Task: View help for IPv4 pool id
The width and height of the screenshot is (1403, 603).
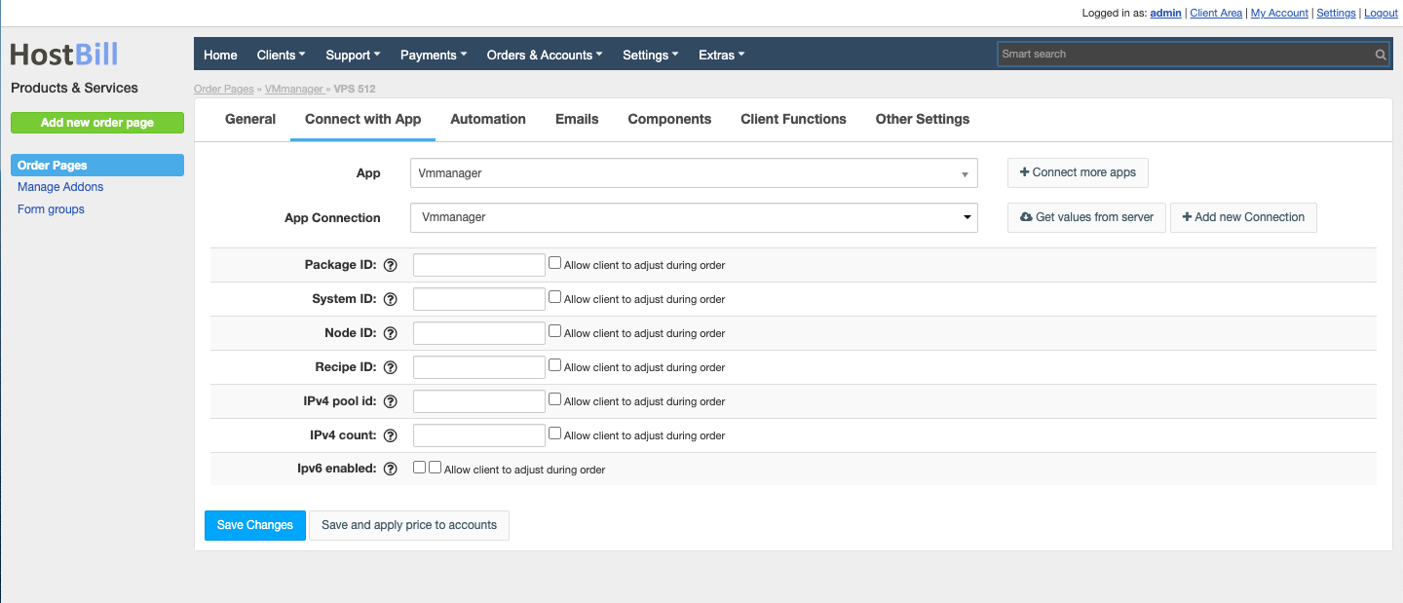Action: pyautogui.click(x=390, y=400)
